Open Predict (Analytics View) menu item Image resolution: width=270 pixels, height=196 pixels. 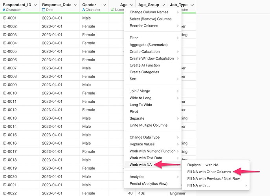coord(149,183)
